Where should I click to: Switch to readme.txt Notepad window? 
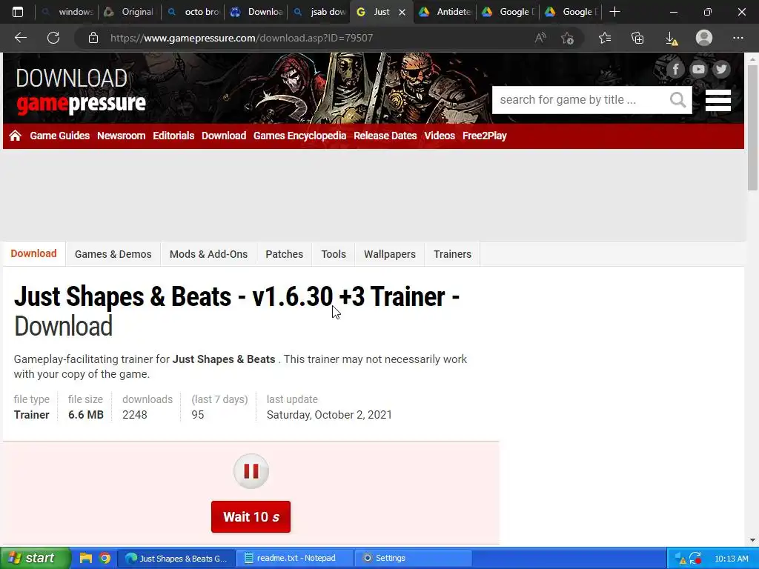click(295, 558)
